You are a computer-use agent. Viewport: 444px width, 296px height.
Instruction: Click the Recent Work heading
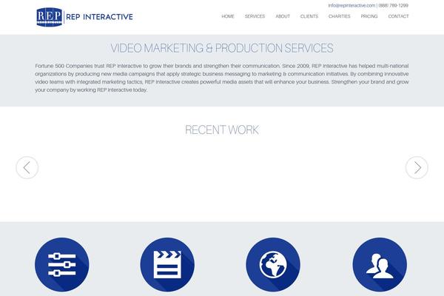(222, 130)
